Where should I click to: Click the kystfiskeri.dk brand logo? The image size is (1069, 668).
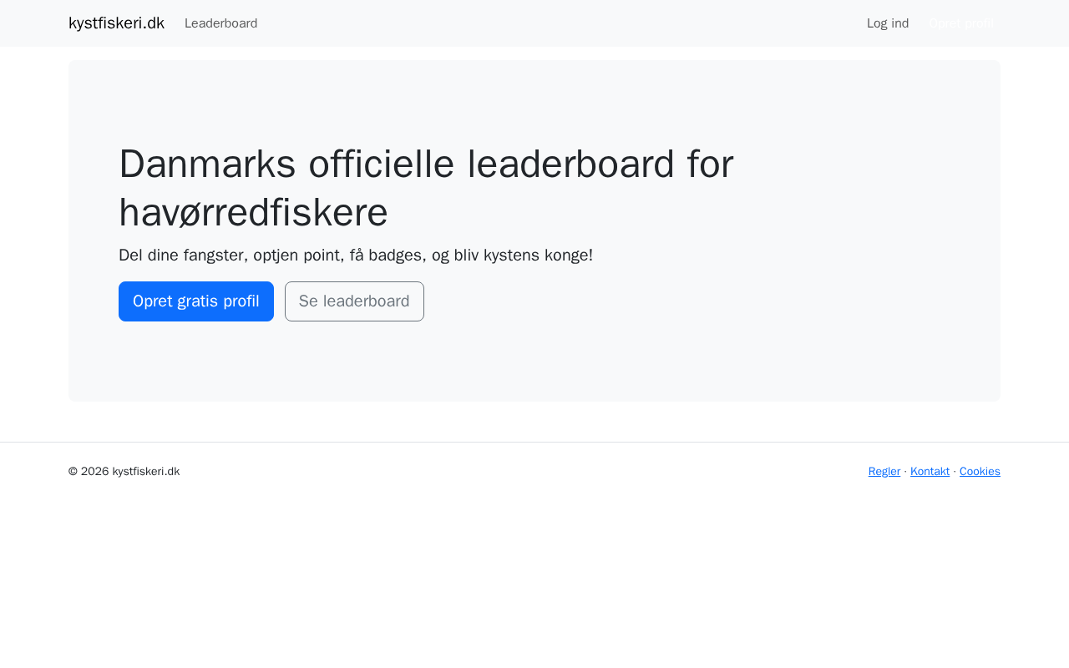click(116, 23)
